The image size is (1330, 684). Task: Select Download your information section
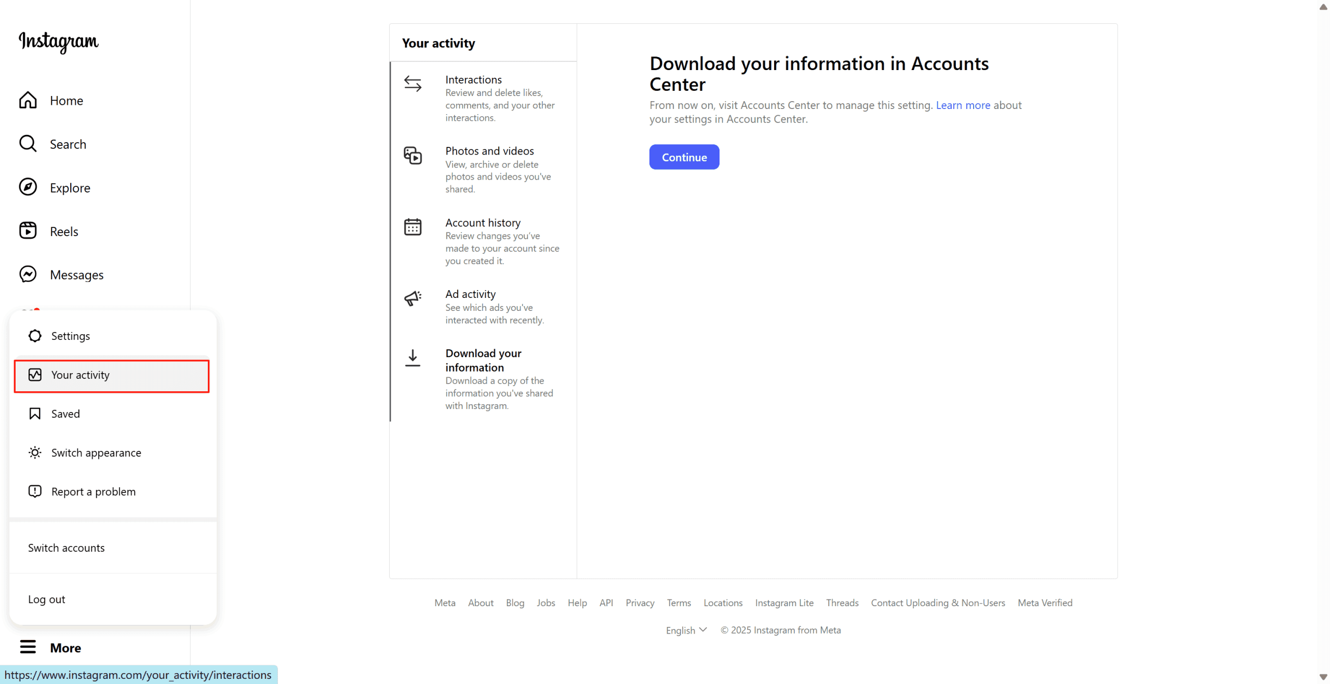pos(484,379)
